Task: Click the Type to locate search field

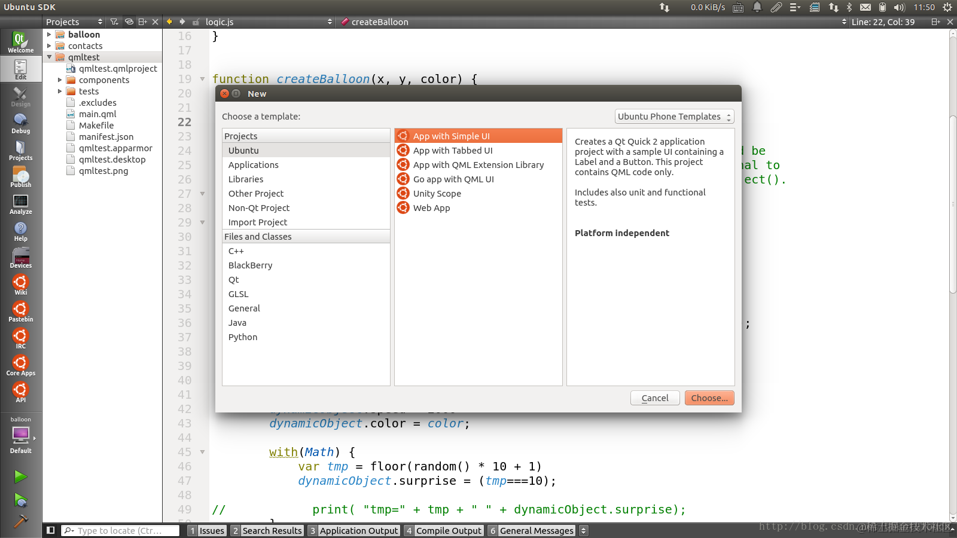Action: [x=120, y=530]
